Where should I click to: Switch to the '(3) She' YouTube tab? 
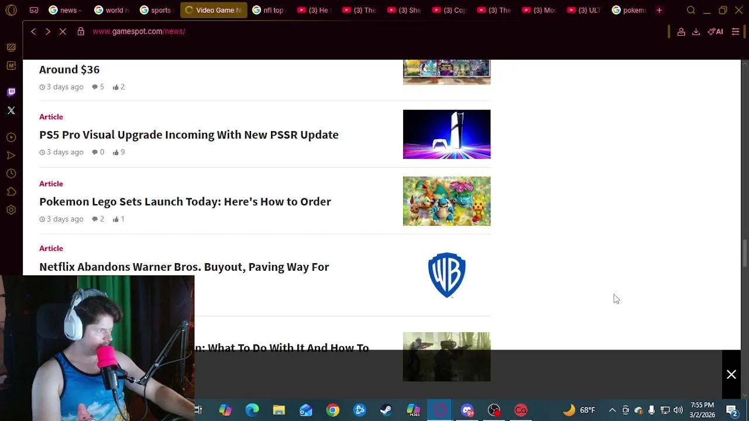[x=404, y=10]
